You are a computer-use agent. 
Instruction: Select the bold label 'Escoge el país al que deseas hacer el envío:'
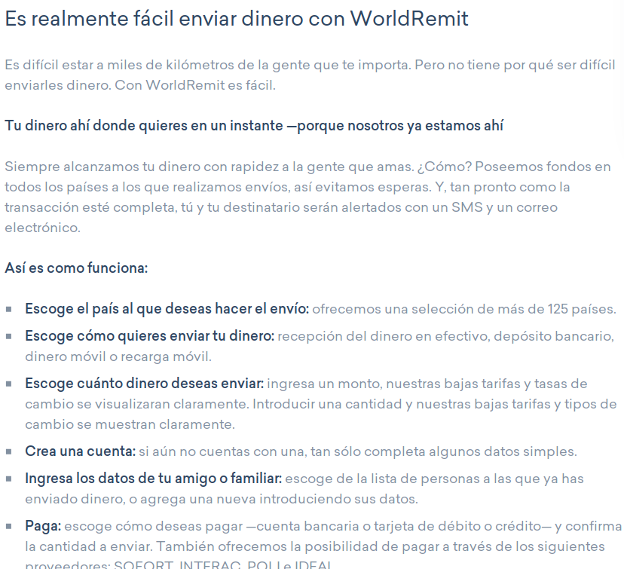tap(167, 308)
